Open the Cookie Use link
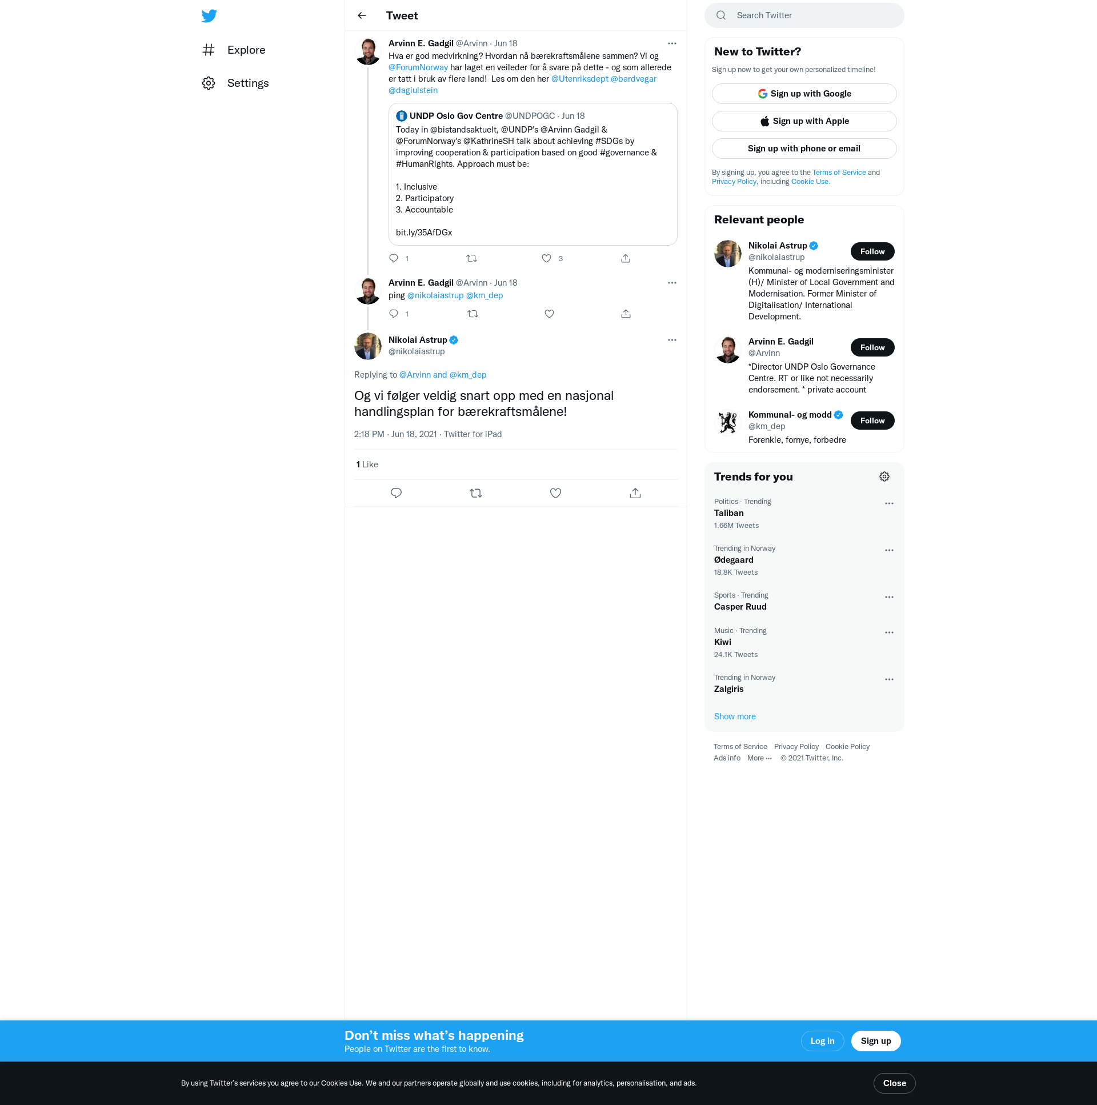Viewport: 1097px width, 1105px height. 810,182
